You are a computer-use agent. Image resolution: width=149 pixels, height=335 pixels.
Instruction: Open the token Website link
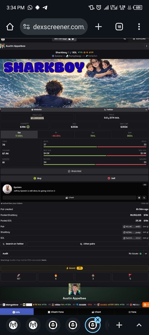[36, 110]
